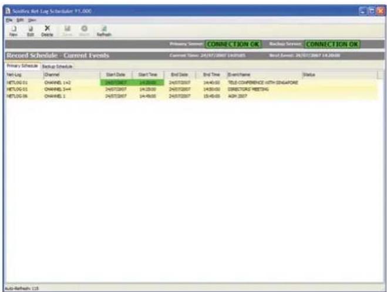
Task: Click start date in the DIRECTORS' MEETING row
Action: coord(116,89)
